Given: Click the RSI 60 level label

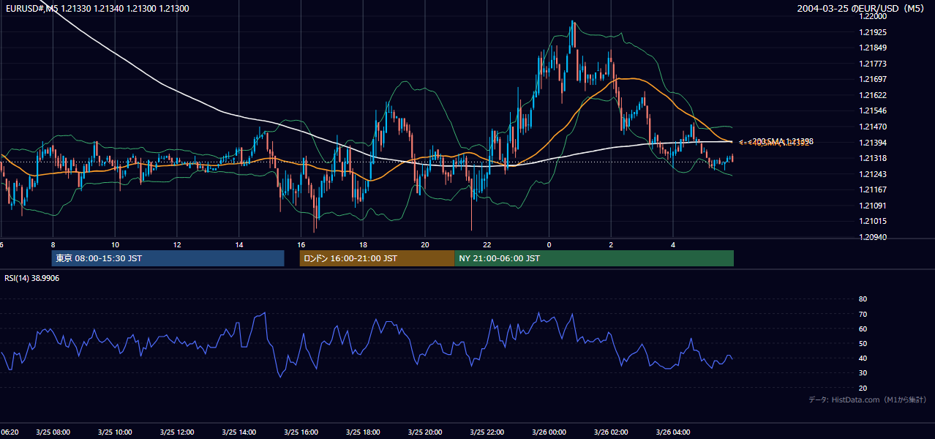Looking at the screenshot, I should 863,329.
